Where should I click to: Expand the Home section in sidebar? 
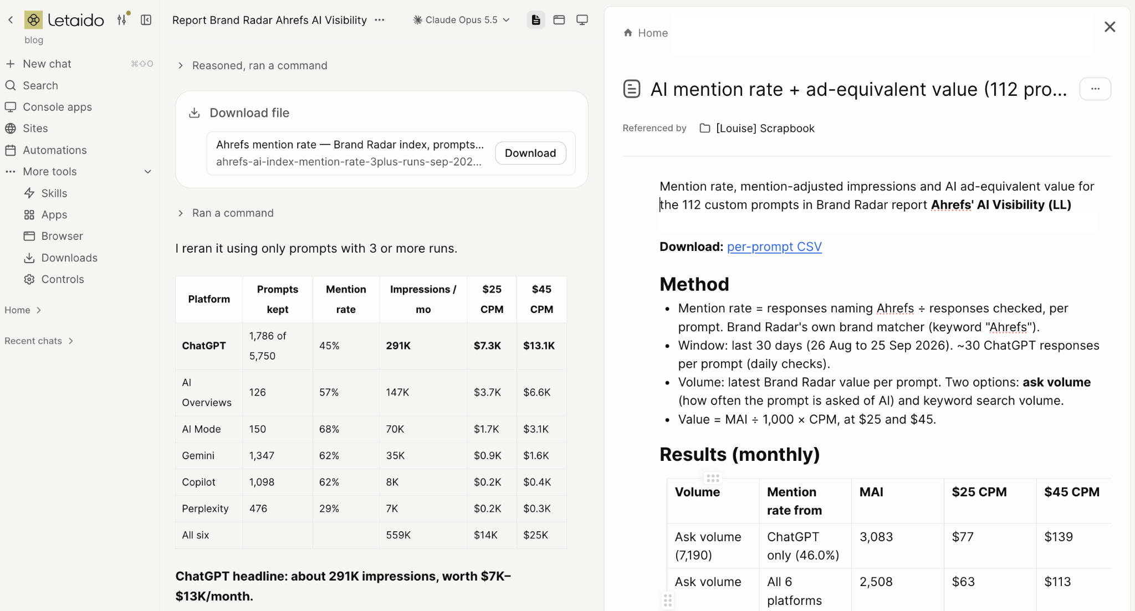pos(23,310)
